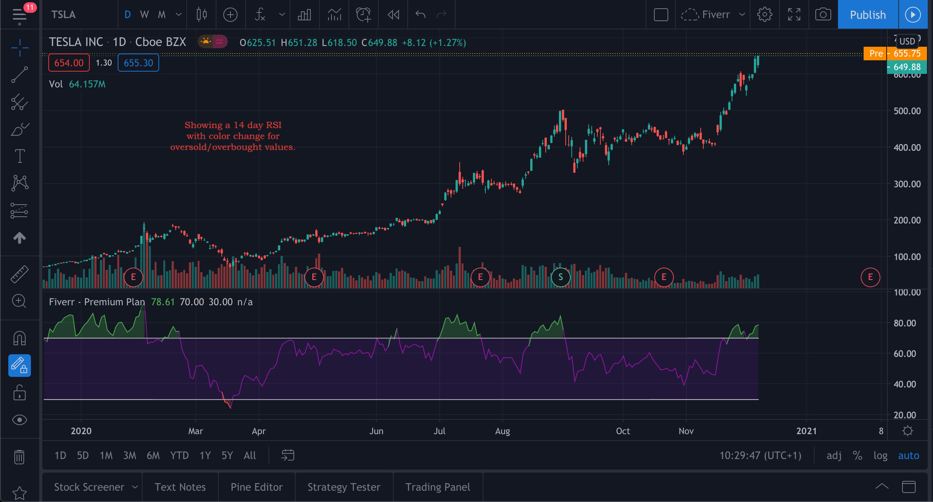Click the 655.30 buy price button
Screen dimensions: 933x502
coord(138,63)
